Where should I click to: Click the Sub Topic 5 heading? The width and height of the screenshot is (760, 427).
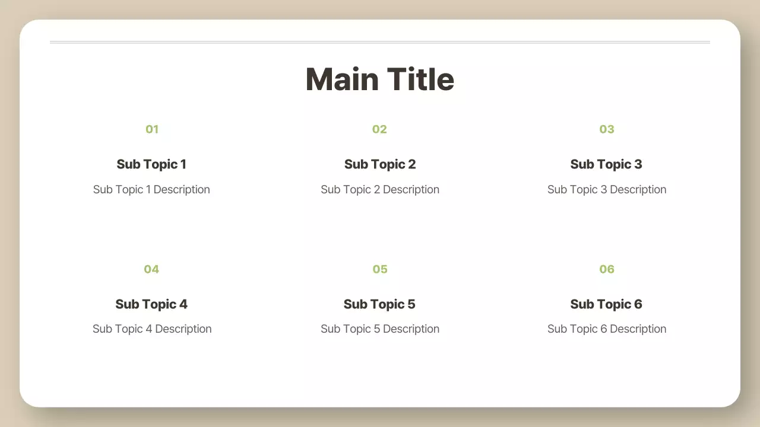click(x=379, y=304)
